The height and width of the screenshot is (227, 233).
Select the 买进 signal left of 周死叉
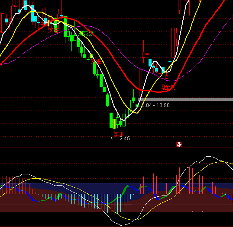(x=53, y=30)
